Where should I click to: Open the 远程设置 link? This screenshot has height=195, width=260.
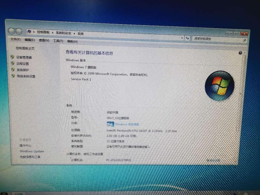(x=23, y=64)
